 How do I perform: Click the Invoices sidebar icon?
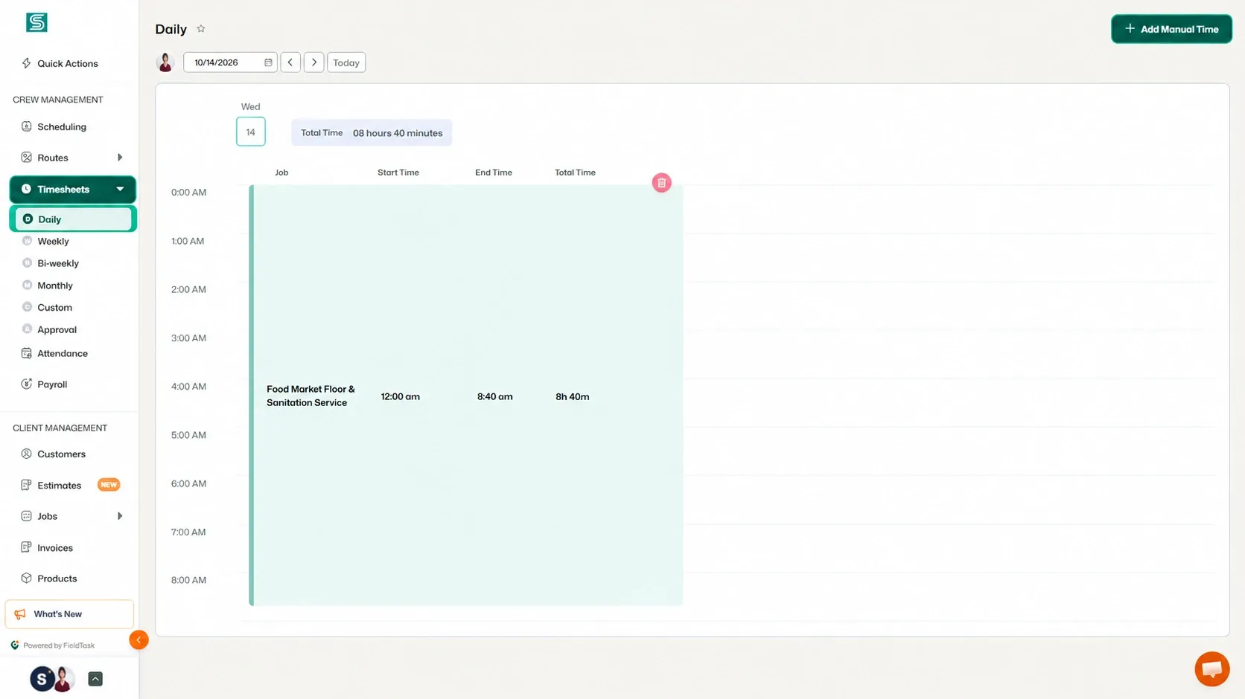27,547
